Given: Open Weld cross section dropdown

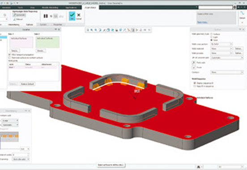Looking at the screenshot, I should [x=221, y=44].
